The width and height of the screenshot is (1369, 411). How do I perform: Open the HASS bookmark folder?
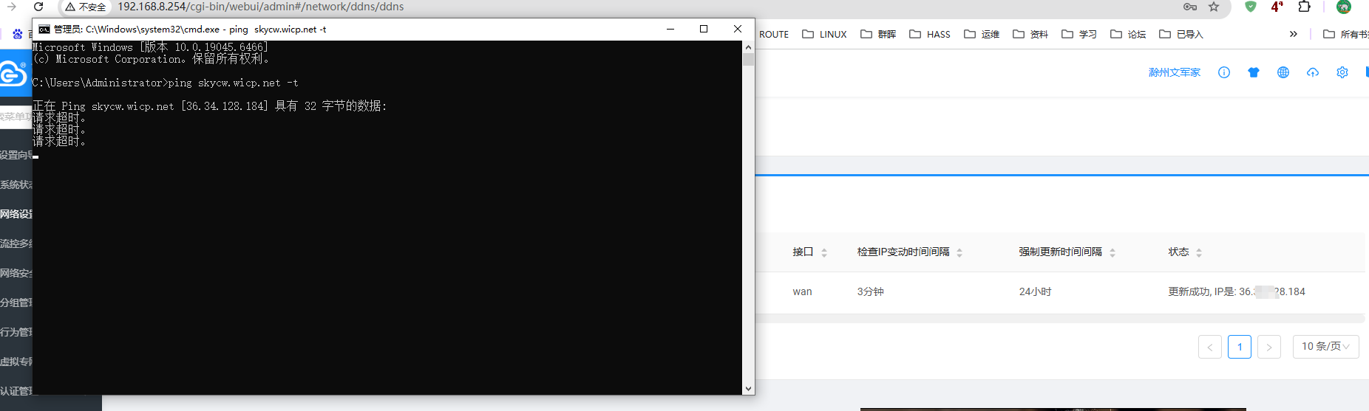point(930,34)
